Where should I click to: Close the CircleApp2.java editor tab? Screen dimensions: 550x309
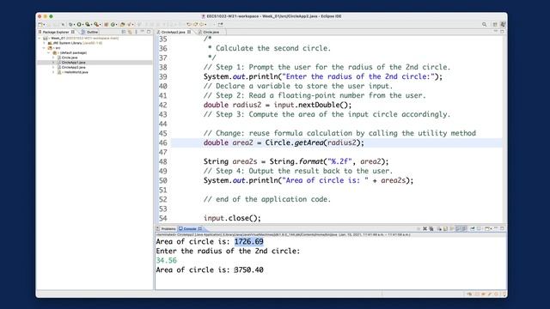189,32
